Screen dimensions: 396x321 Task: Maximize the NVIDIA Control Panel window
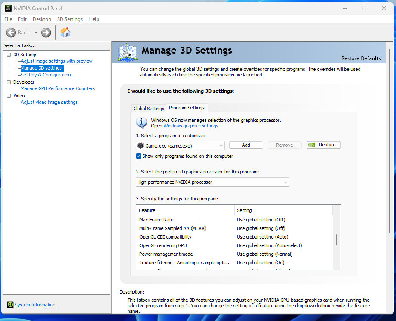364,8
